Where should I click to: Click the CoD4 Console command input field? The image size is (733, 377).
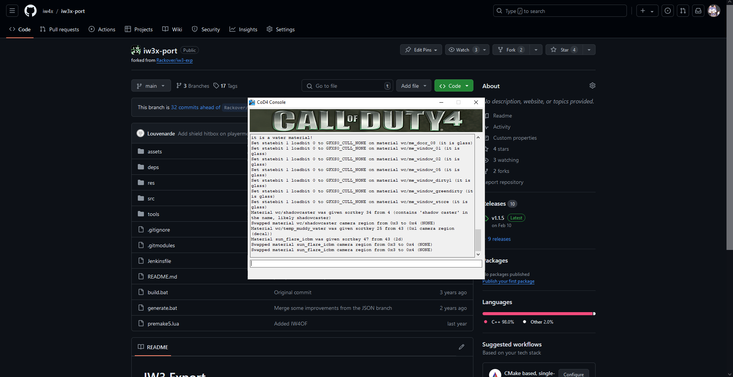(366, 264)
